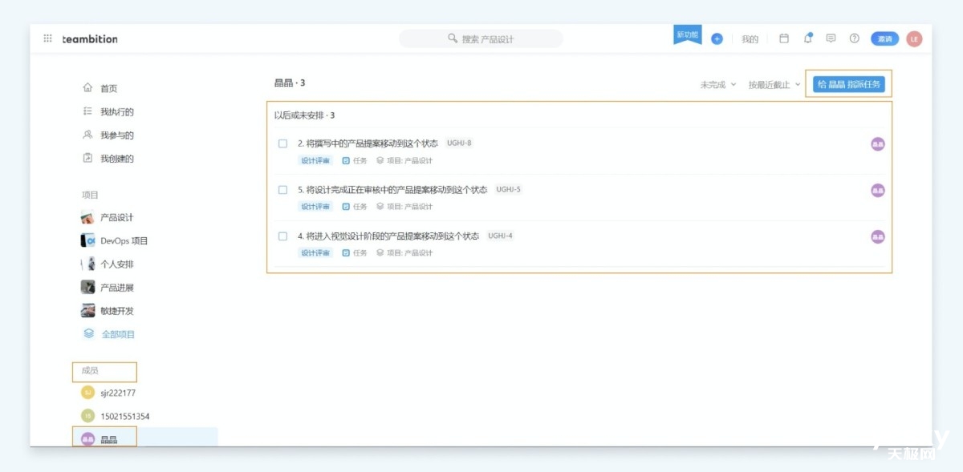Open 我执行的 in sidebar

pos(116,111)
